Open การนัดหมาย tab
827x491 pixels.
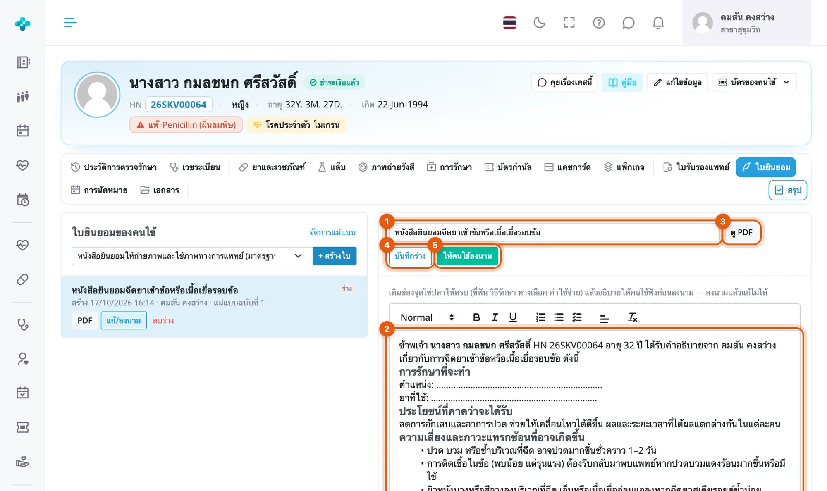pyautogui.click(x=99, y=190)
